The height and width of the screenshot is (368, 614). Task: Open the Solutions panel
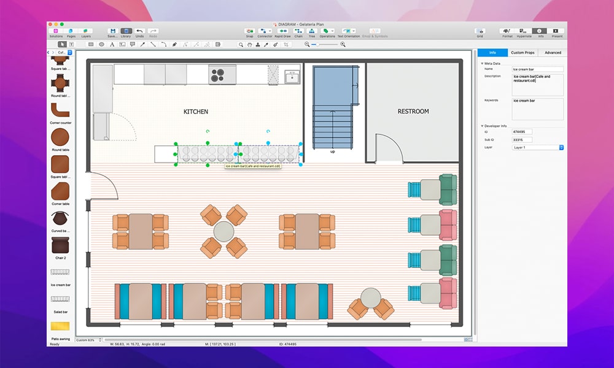pos(56,31)
